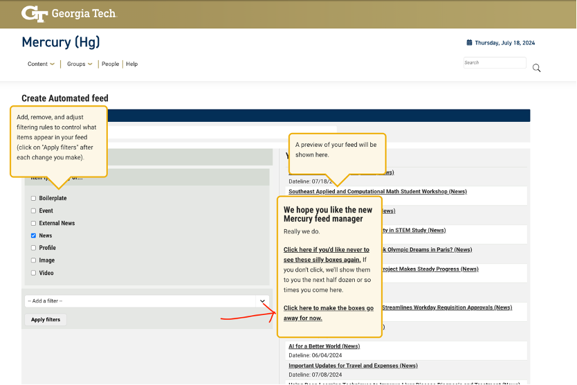Image resolution: width=577 pixels, height=385 pixels.
Task: Click the Create Automated feed heading
Action: coord(65,98)
